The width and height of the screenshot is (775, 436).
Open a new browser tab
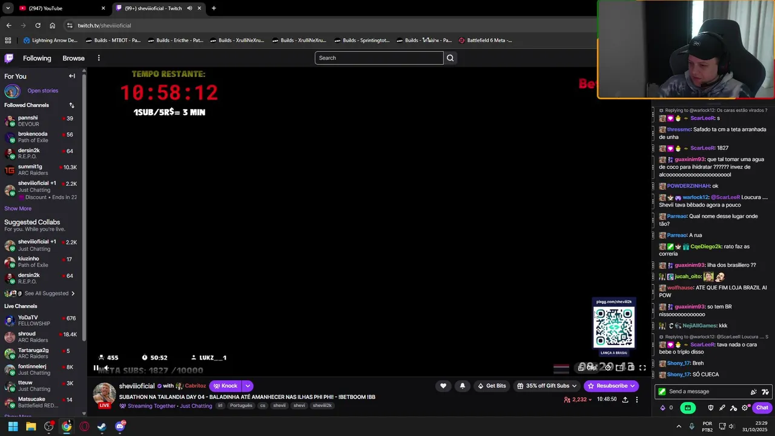214,8
